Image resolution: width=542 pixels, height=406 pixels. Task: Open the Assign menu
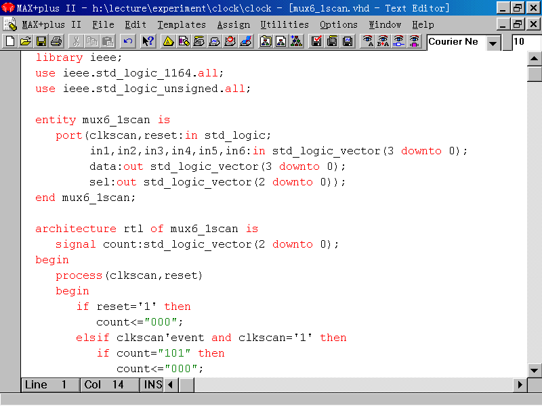[x=233, y=25]
